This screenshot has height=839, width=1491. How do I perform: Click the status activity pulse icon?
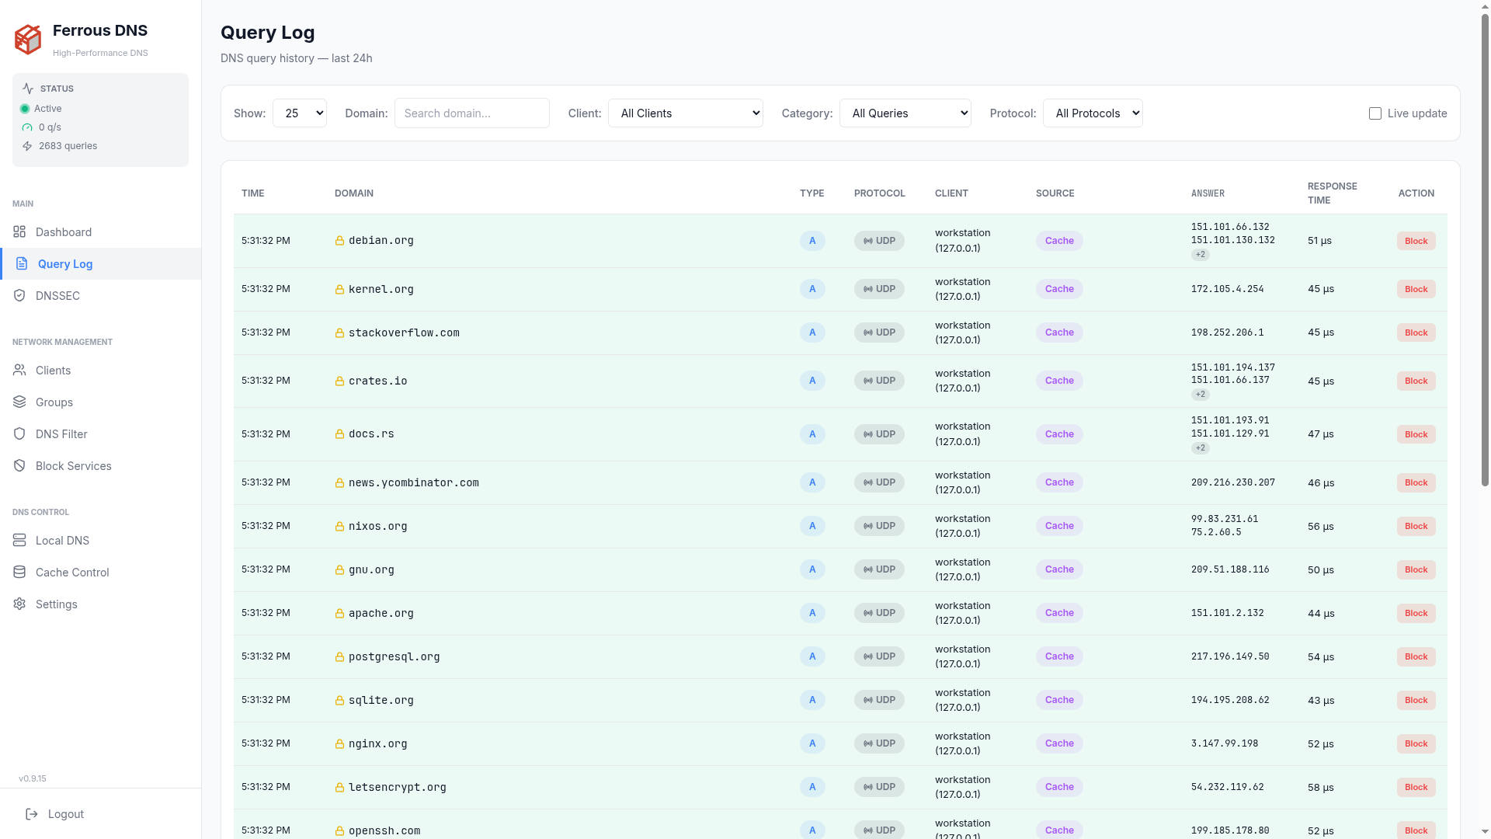pos(28,89)
